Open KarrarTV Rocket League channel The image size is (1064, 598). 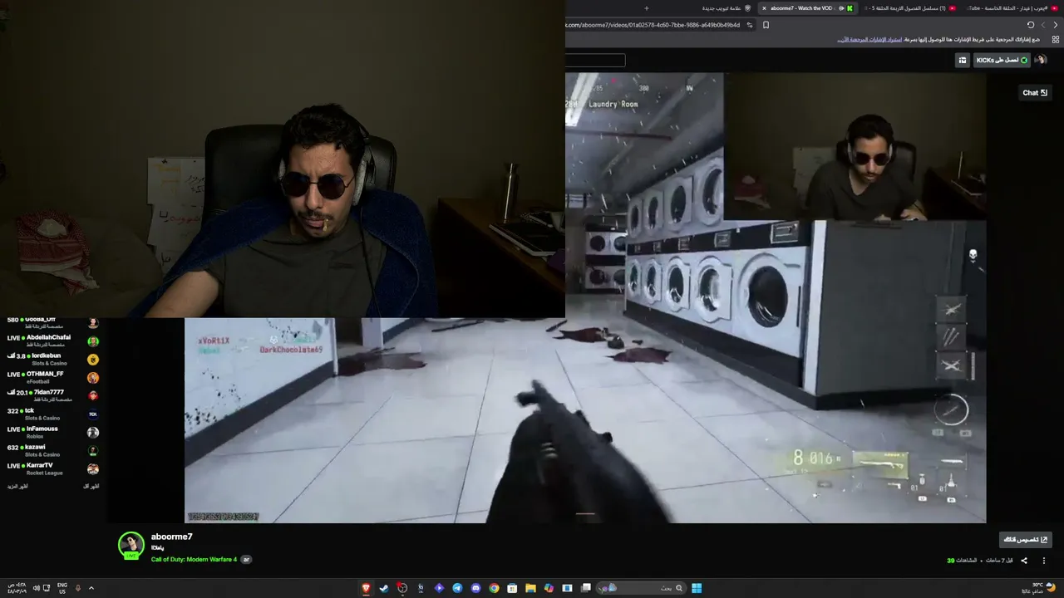click(x=53, y=469)
